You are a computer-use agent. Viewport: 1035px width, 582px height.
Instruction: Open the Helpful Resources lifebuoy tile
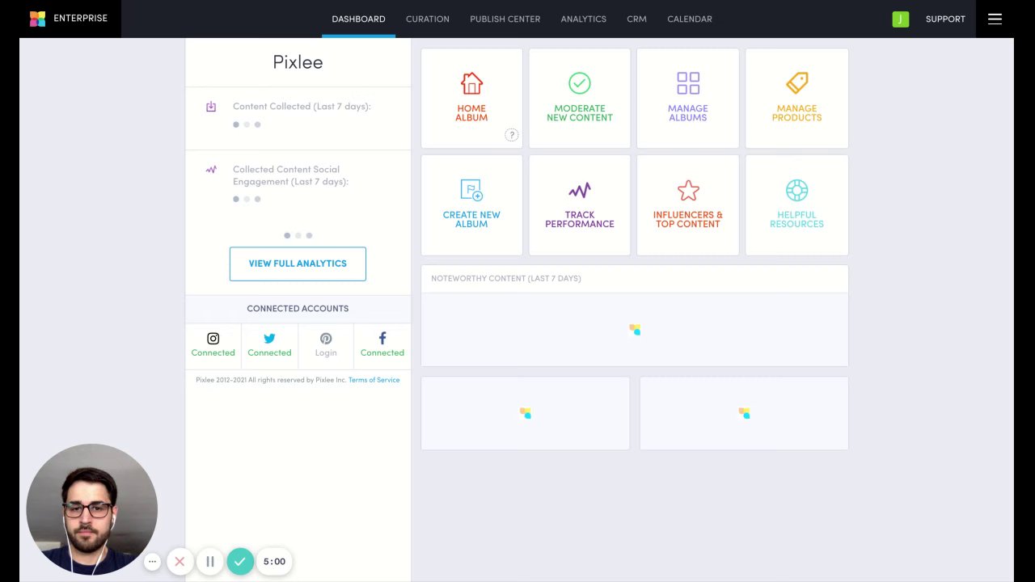click(x=796, y=205)
